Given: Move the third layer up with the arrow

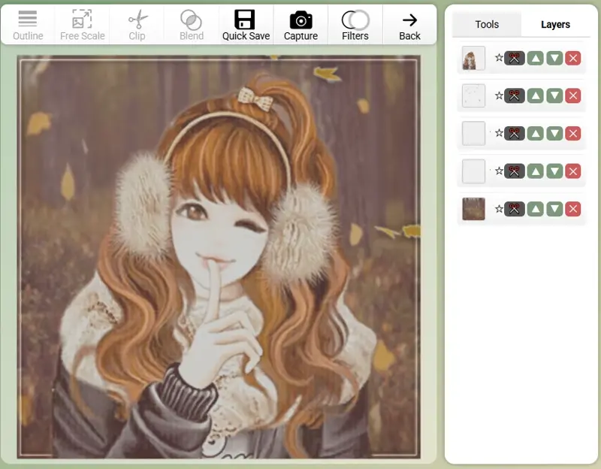Looking at the screenshot, I should [535, 133].
